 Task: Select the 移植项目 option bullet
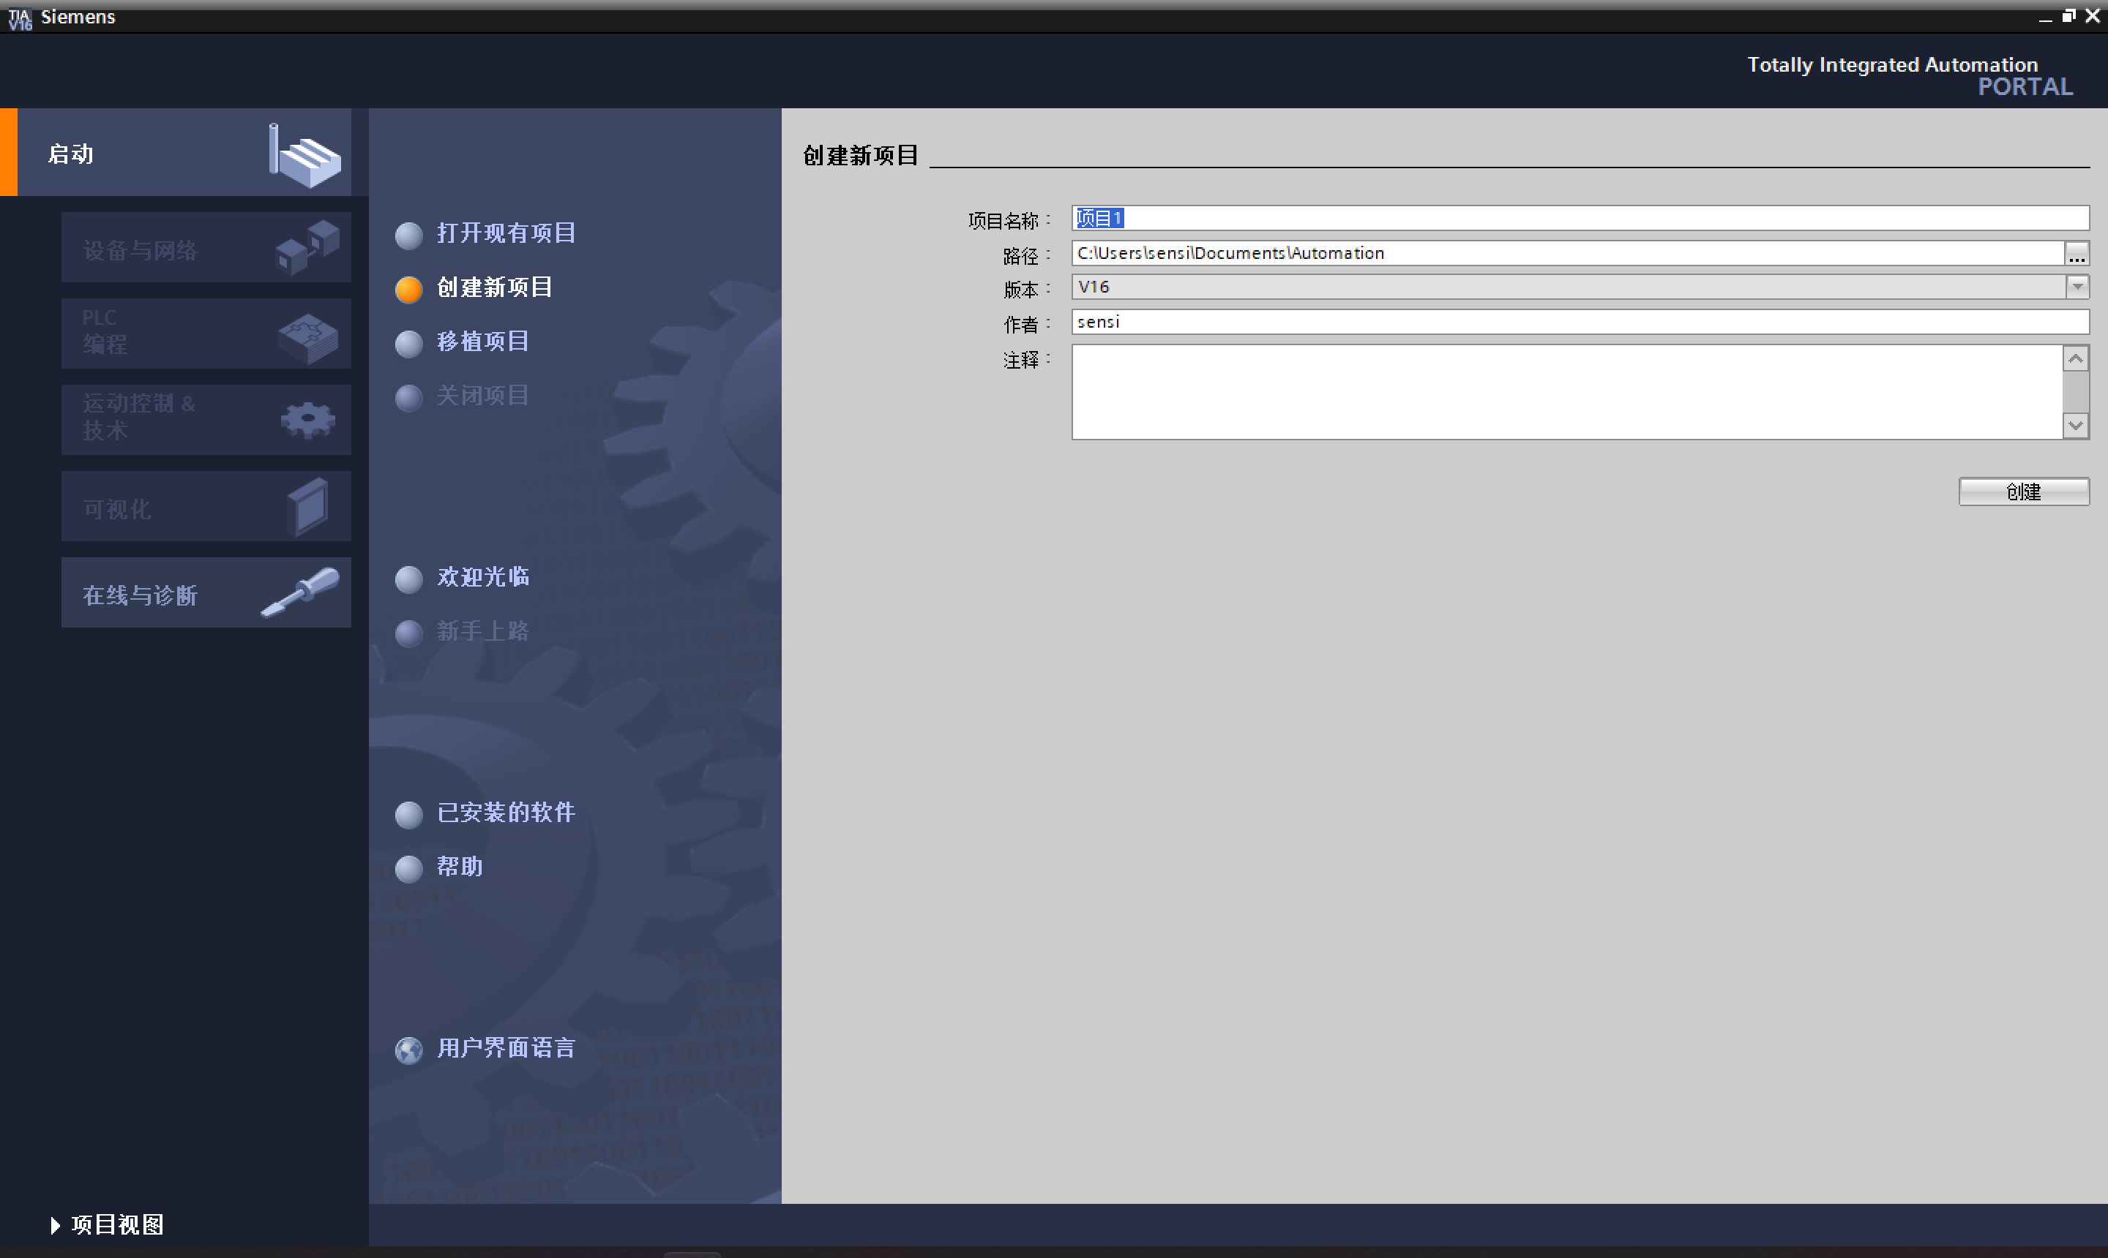tap(409, 343)
